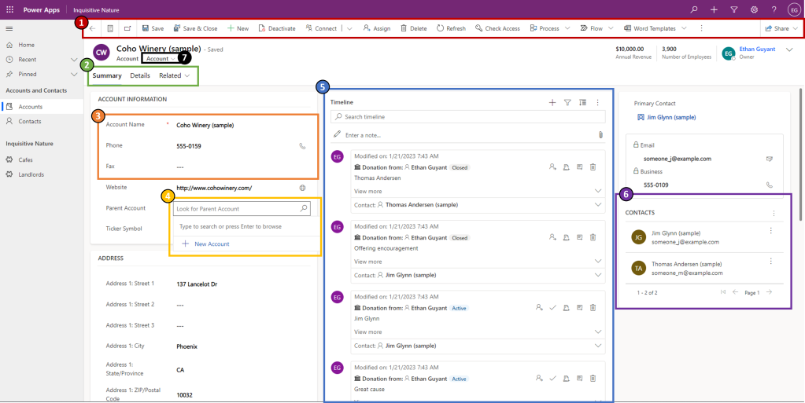
Task: Click New Account in the lookup flyout
Action: 205,244
